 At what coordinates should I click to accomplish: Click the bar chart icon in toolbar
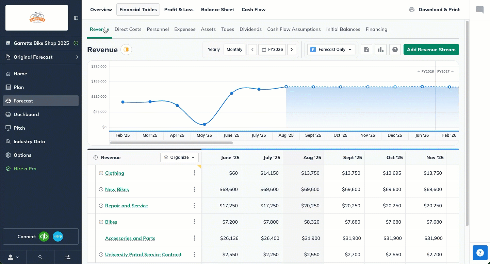point(380,50)
